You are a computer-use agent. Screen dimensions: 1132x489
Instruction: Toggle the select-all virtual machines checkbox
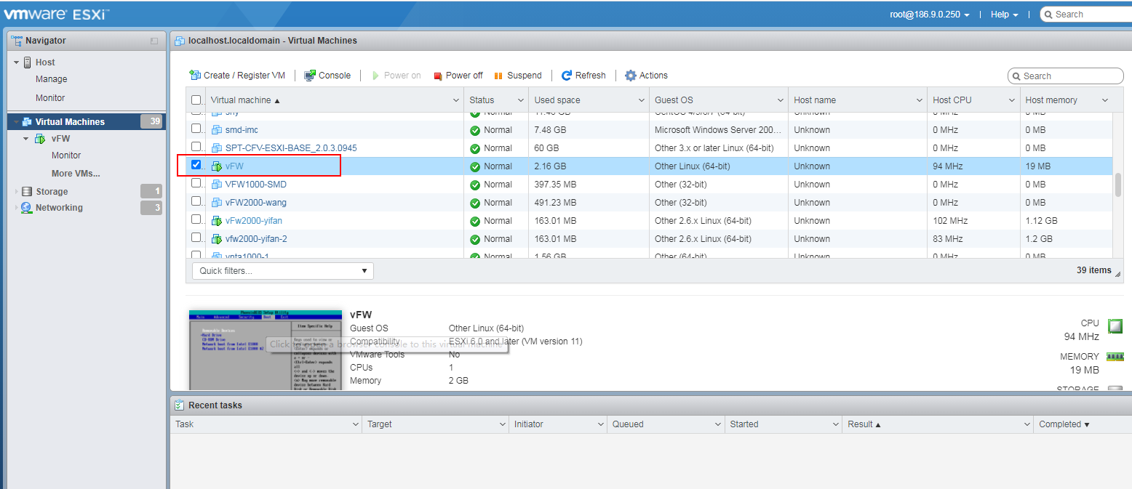pos(196,100)
